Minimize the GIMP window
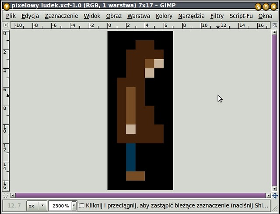The image size is (280, 214). 258,7
